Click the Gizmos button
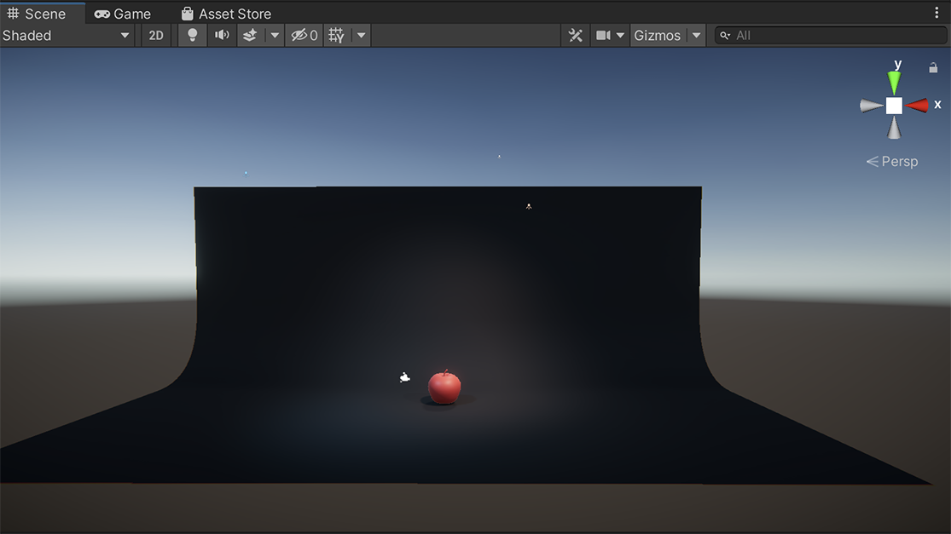 [657, 36]
